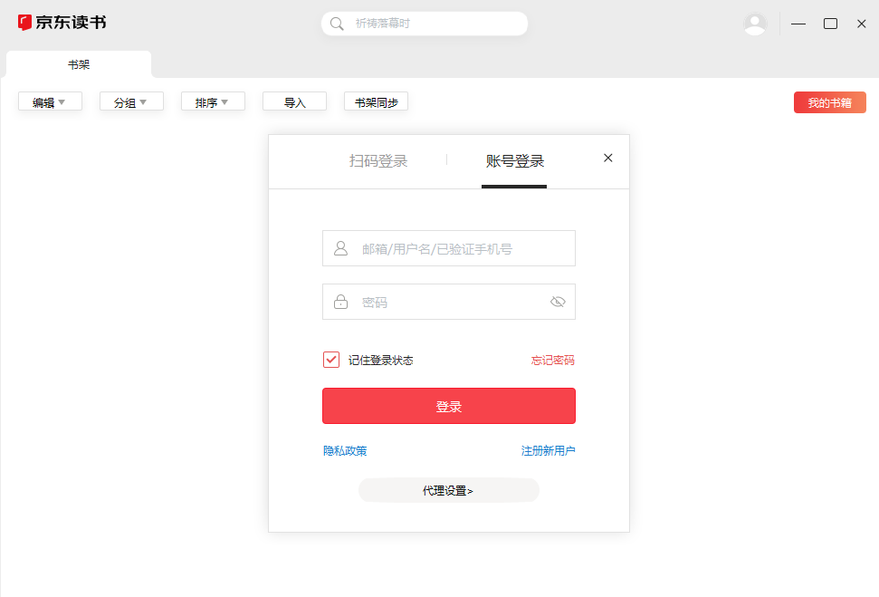Start 书架同步
879x597 pixels.
[x=376, y=101]
